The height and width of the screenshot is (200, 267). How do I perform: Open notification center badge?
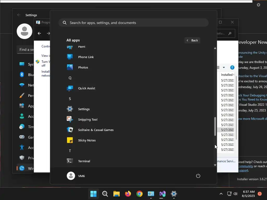tap(259, 194)
